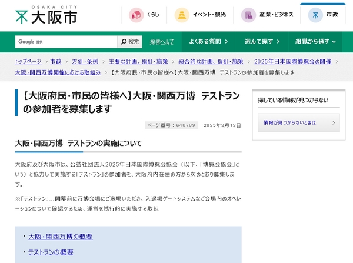Open よくある質問 menu item
The height and width of the screenshot is (263, 353).
(208, 42)
